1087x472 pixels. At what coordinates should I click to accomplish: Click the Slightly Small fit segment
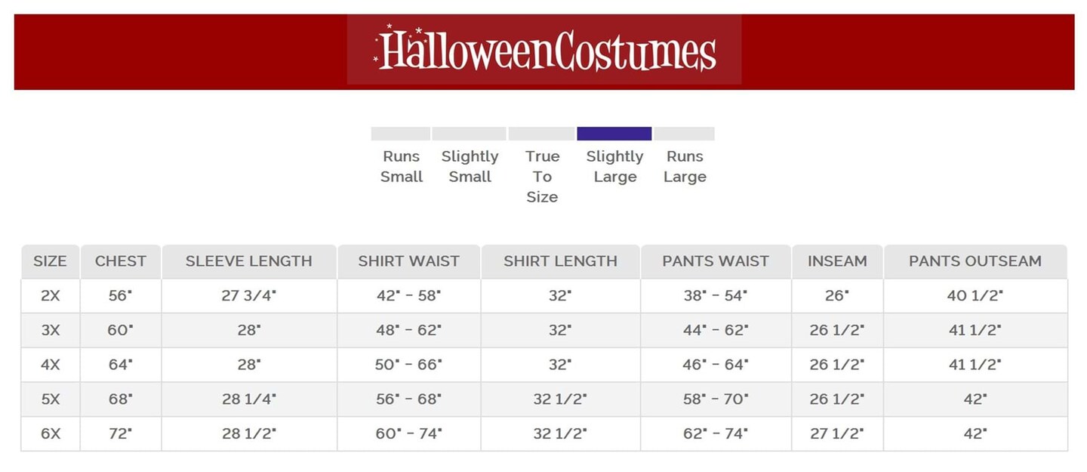click(469, 134)
